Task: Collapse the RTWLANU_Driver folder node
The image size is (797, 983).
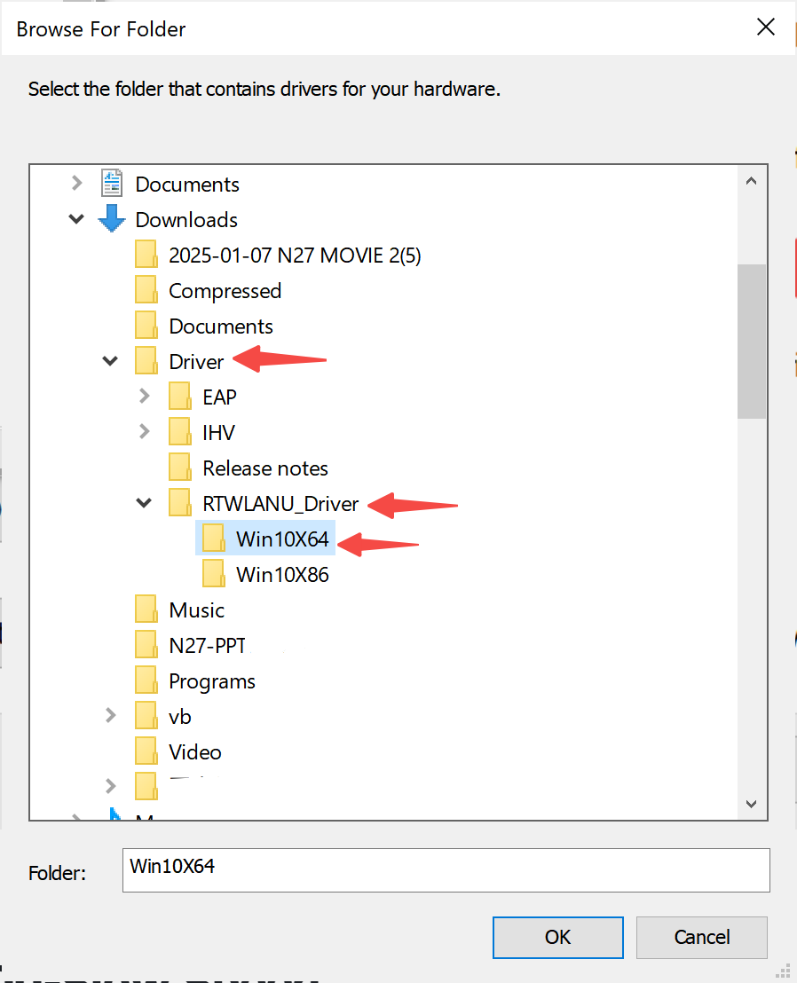Action: pyautogui.click(x=145, y=503)
